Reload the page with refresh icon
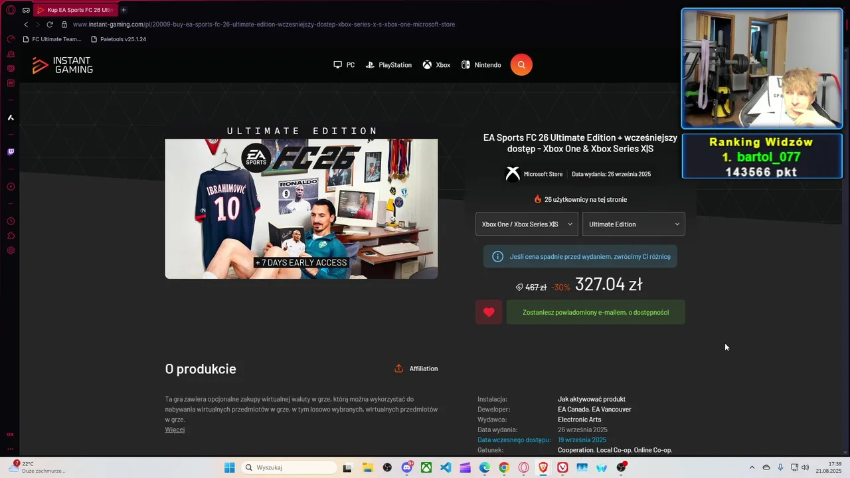Viewport: 850px width, 478px height. tap(50, 25)
